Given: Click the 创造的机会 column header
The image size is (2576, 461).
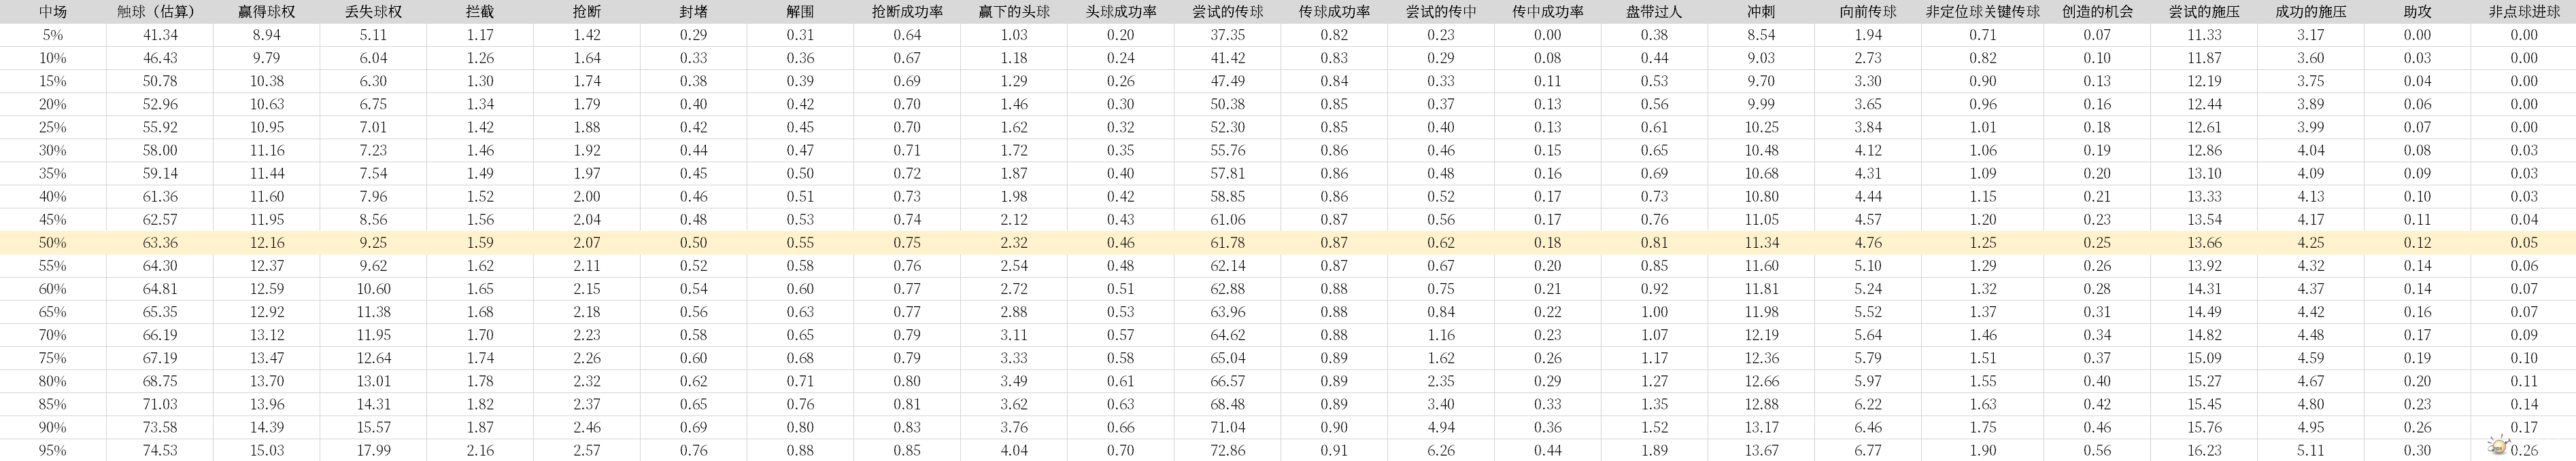Looking at the screenshot, I should pos(2097,12).
